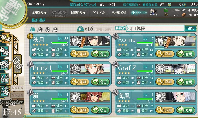Click the 第1艦隊 fleet name field
The width and height of the screenshot is (198, 118).
click(155, 28)
